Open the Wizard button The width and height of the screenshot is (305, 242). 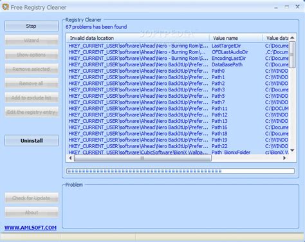tap(32, 41)
